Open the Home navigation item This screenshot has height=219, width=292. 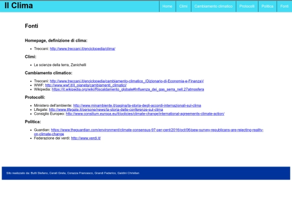point(167,6)
